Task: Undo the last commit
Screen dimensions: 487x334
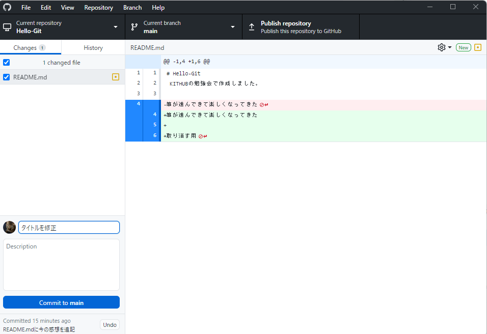Action: (x=110, y=324)
